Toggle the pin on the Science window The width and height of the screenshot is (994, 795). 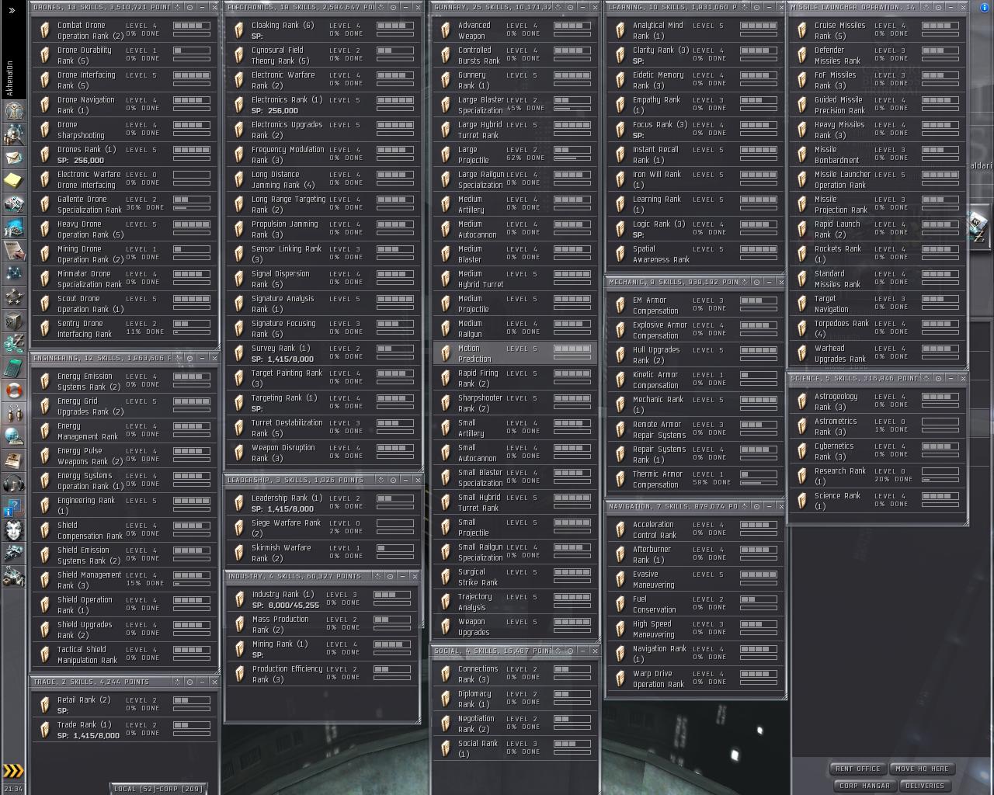938,378
